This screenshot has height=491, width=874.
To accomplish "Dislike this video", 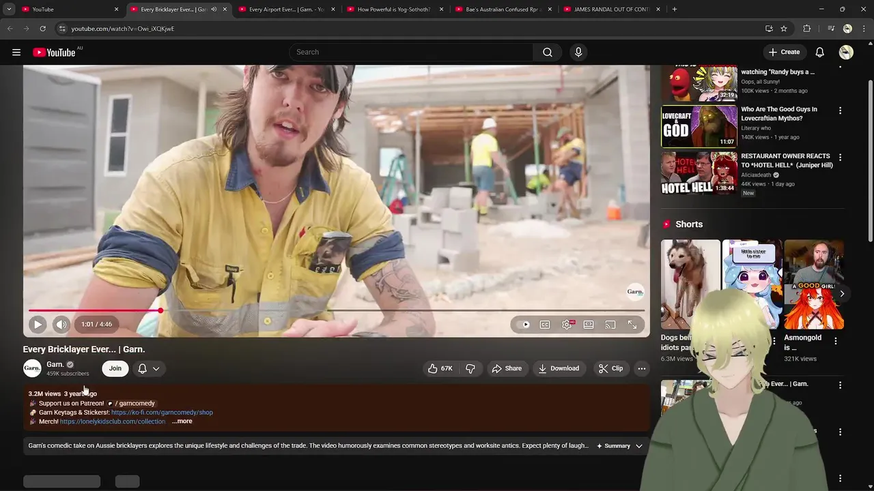I will pyautogui.click(x=470, y=368).
